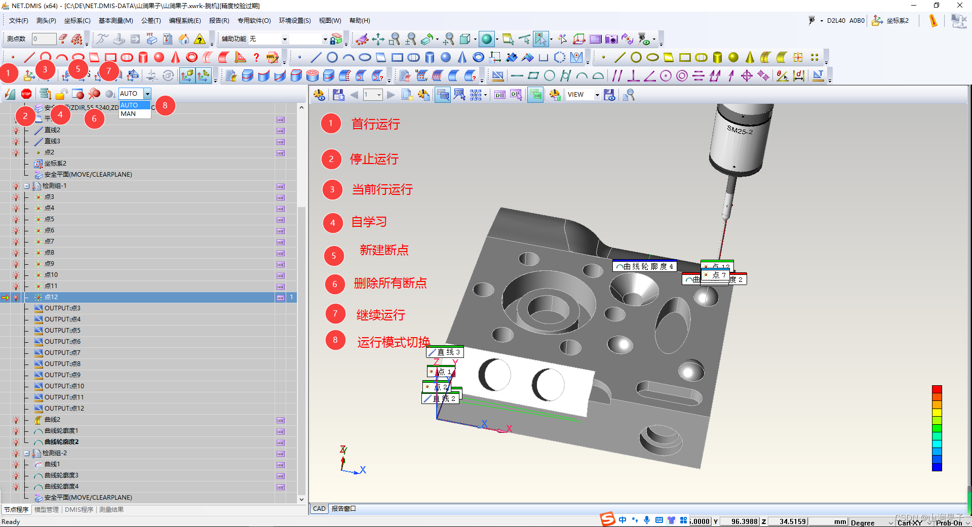Screen dimensions: 972x527
Task: Click the delete-all-breakpoints red X icon
Action: pyautogui.click(x=94, y=94)
